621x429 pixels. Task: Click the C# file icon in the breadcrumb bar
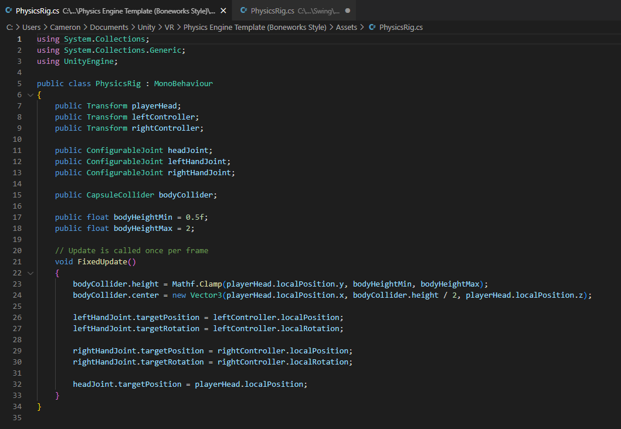coord(372,28)
